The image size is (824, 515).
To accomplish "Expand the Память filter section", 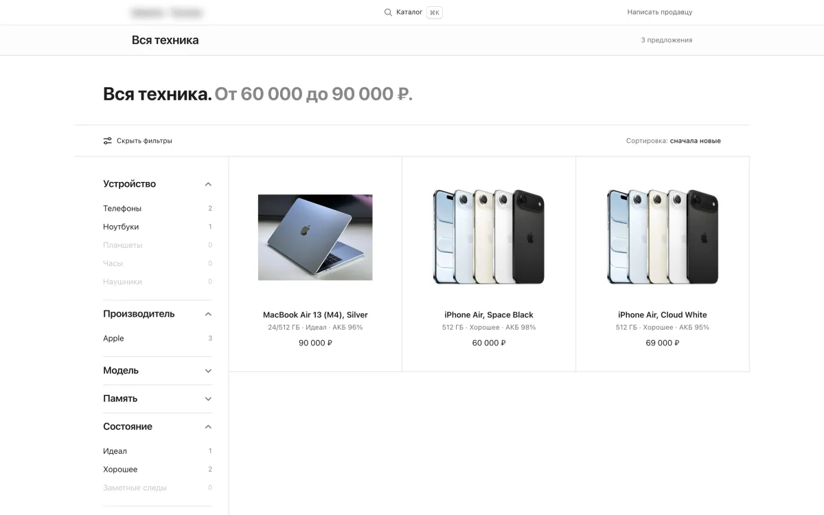I will pos(157,399).
